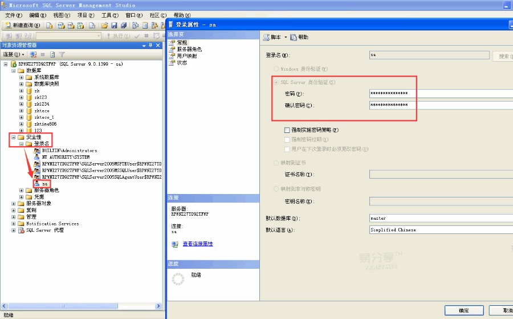Screen dimensions: 513x319
Task: Click the disconnect icon in Object Explorer toolbar
Action: [x=33, y=54]
